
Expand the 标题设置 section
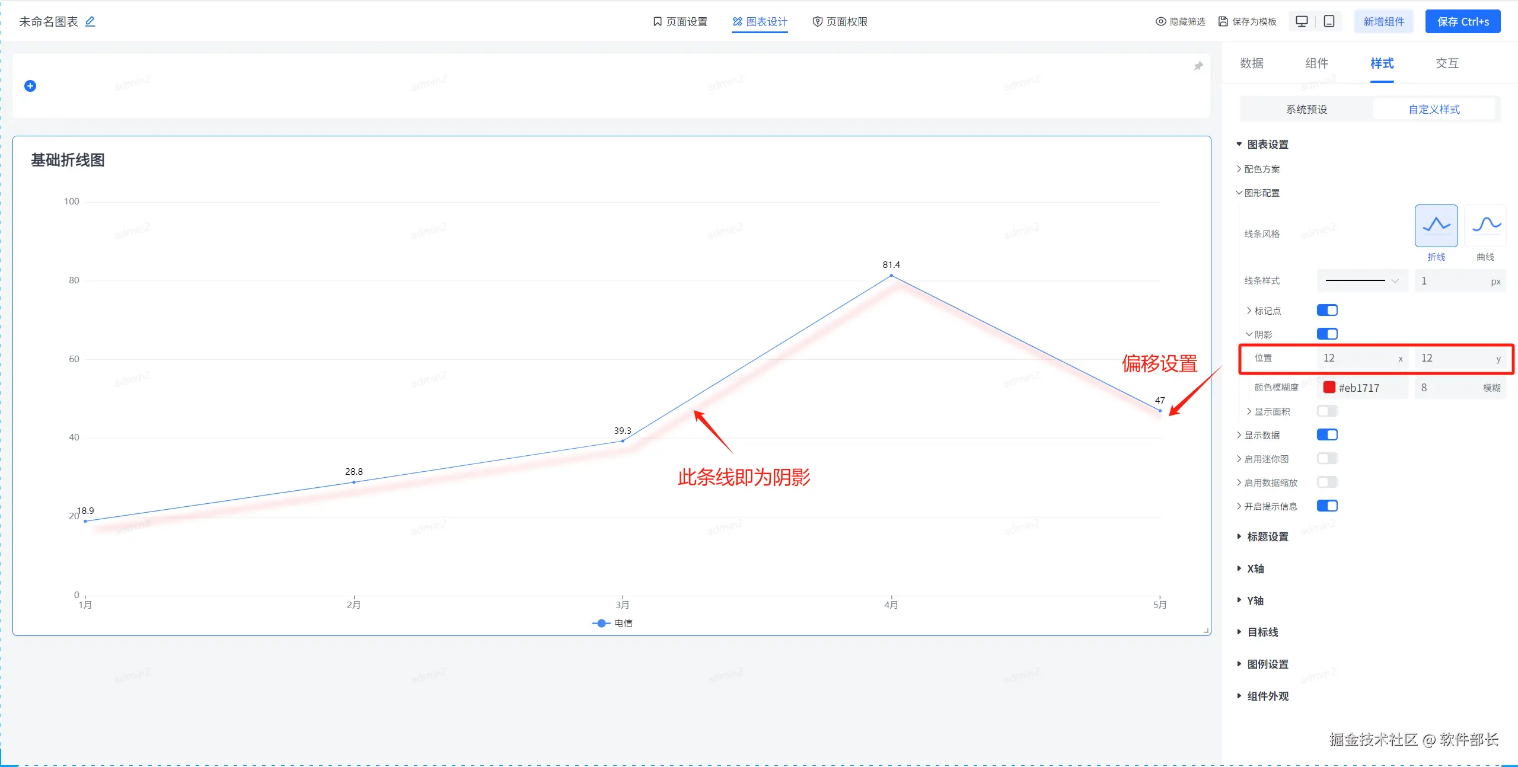click(x=1267, y=537)
